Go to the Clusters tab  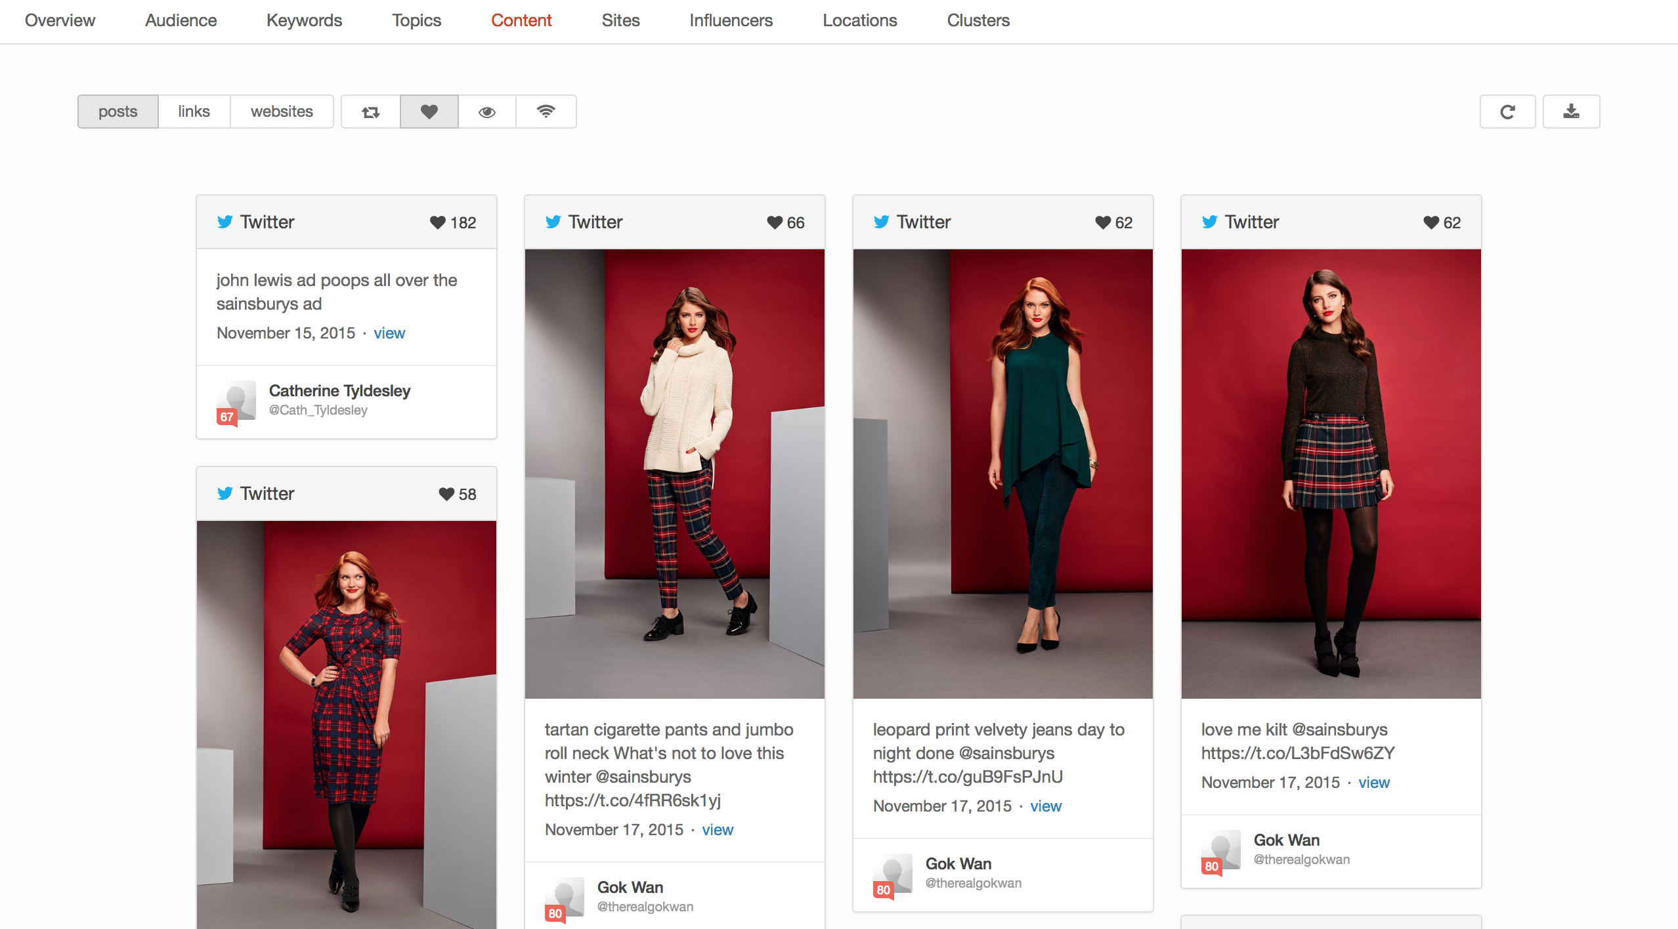(978, 20)
